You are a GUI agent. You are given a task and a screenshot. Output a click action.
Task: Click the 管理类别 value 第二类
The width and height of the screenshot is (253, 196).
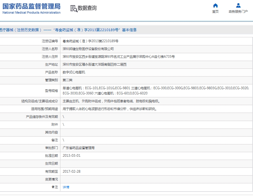click(68, 80)
